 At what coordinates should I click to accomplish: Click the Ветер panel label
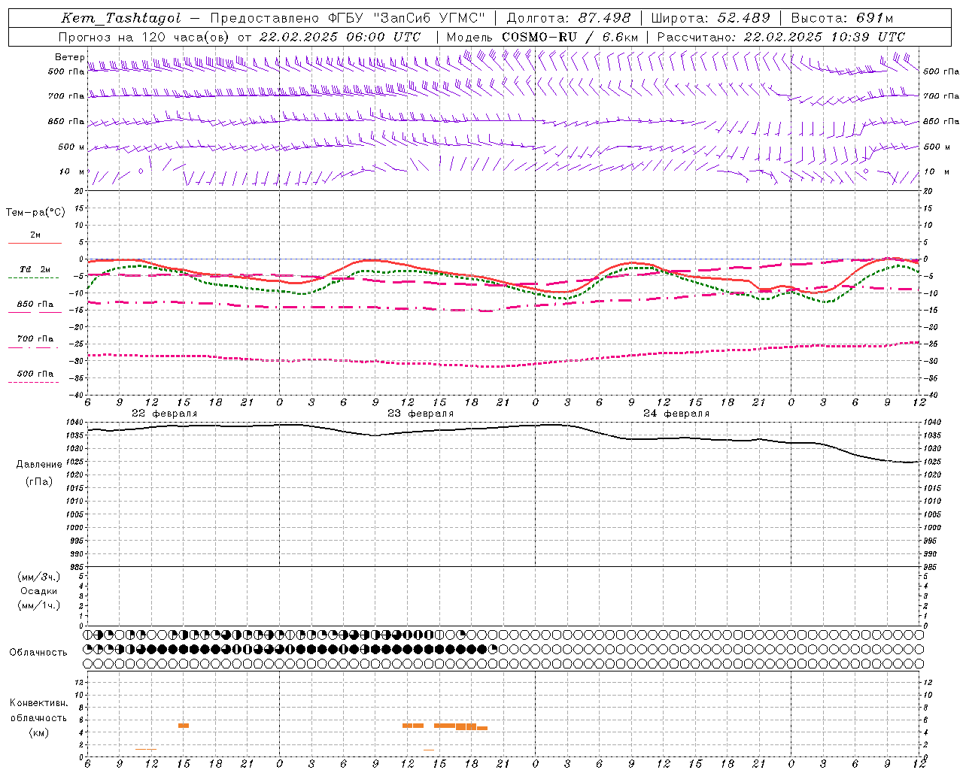[x=69, y=57]
